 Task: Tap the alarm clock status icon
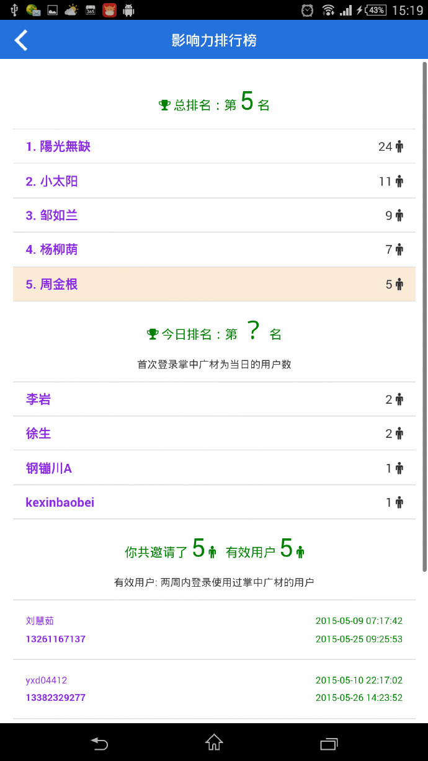[x=308, y=10]
